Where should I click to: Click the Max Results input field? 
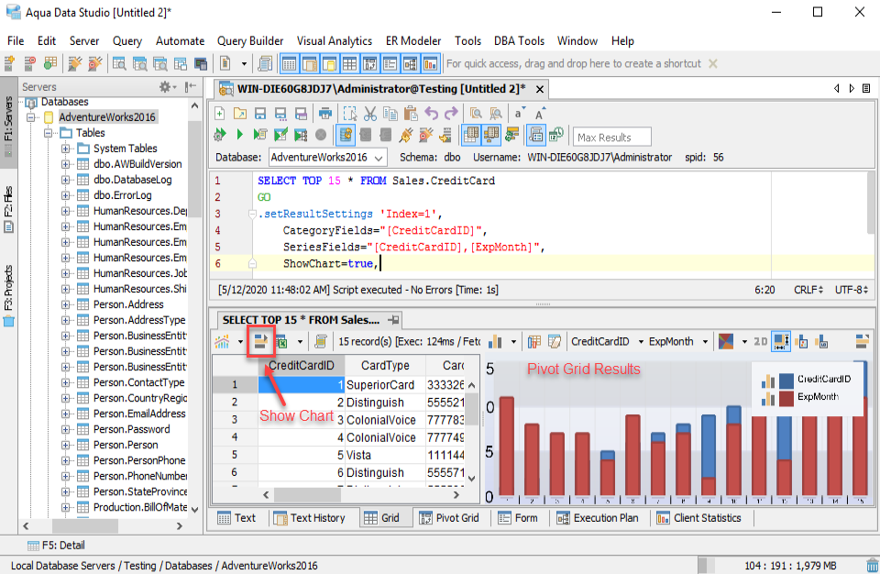pos(611,137)
